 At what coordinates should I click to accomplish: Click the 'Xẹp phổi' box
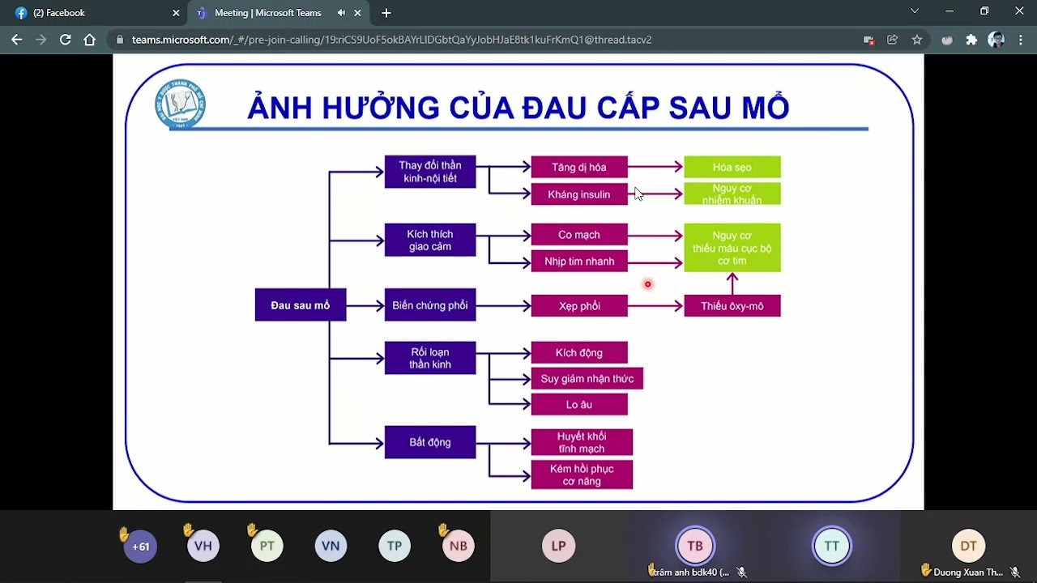click(579, 306)
